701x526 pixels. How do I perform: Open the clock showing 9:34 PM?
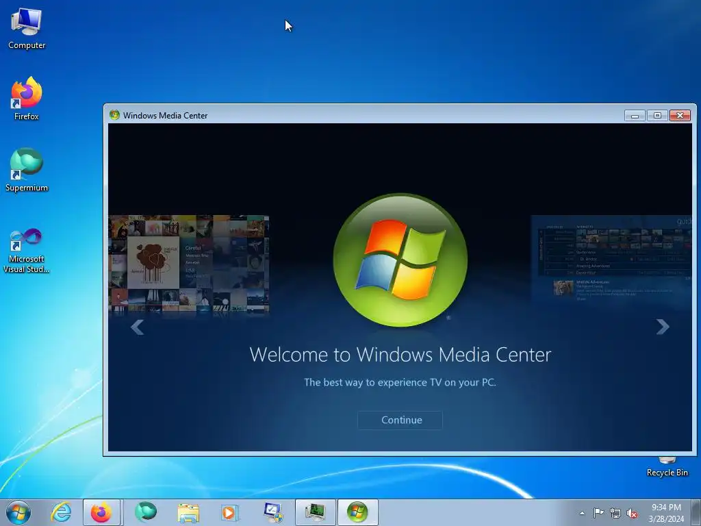coord(666,512)
